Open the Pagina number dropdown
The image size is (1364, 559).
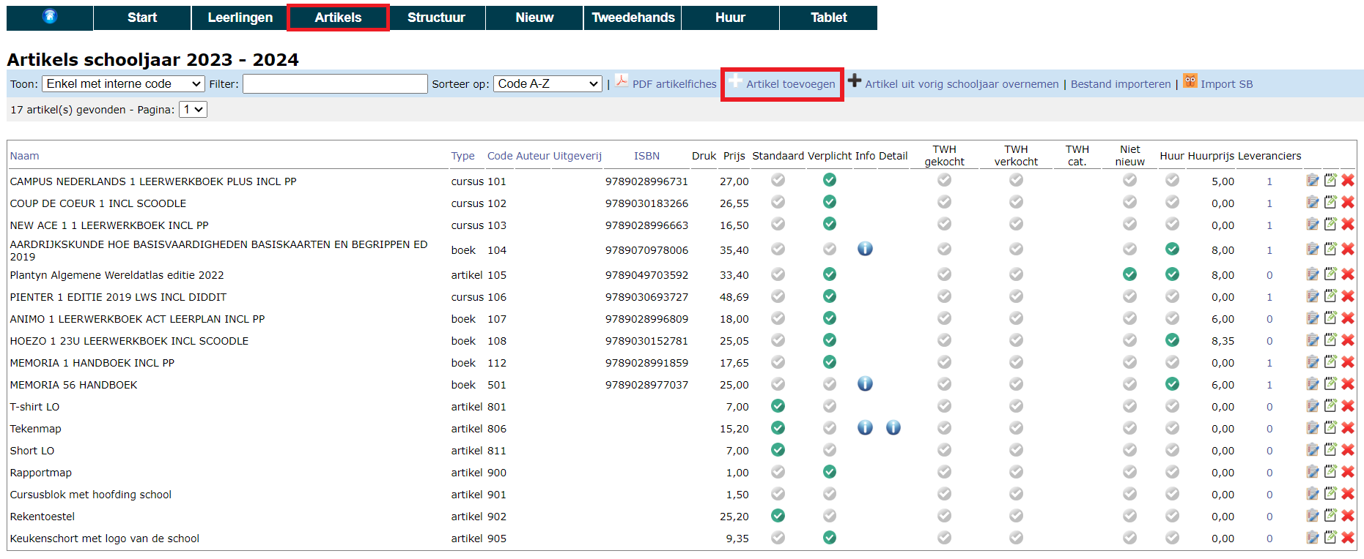(x=193, y=110)
